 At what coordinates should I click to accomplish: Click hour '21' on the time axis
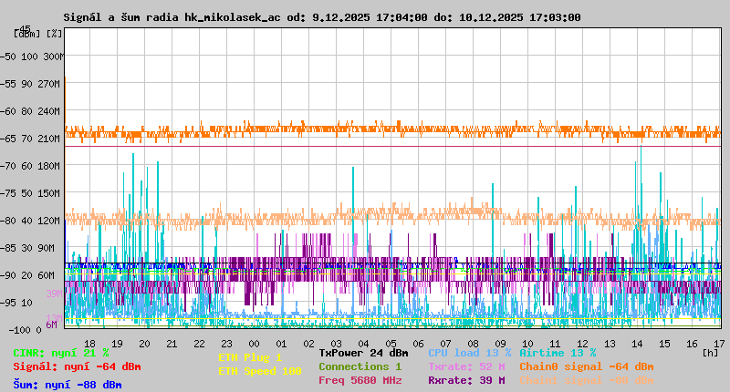[172, 344]
